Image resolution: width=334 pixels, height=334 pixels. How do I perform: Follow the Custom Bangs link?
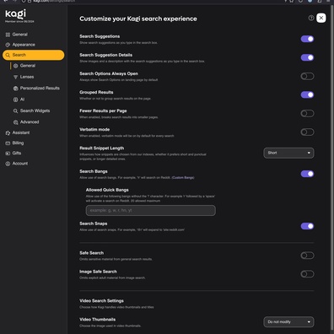pos(183,177)
